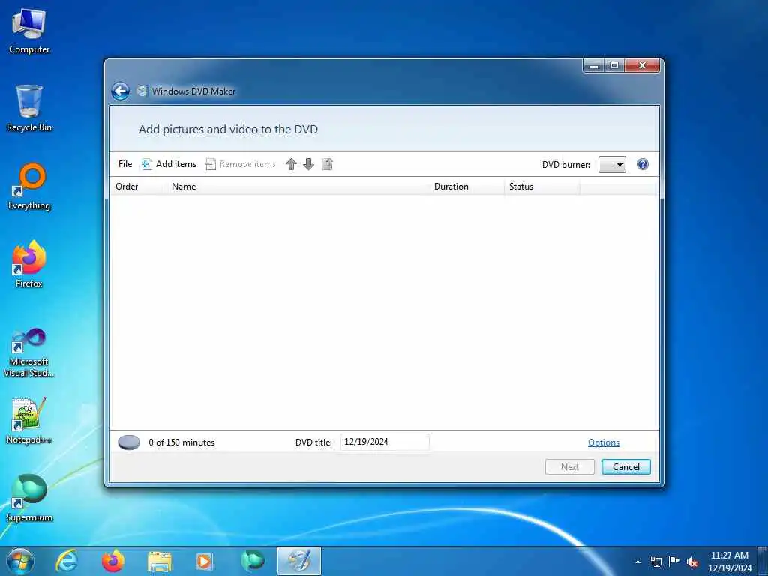The height and width of the screenshot is (576, 768).
Task: Close the DVD Maker window
Action: click(642, 65)
